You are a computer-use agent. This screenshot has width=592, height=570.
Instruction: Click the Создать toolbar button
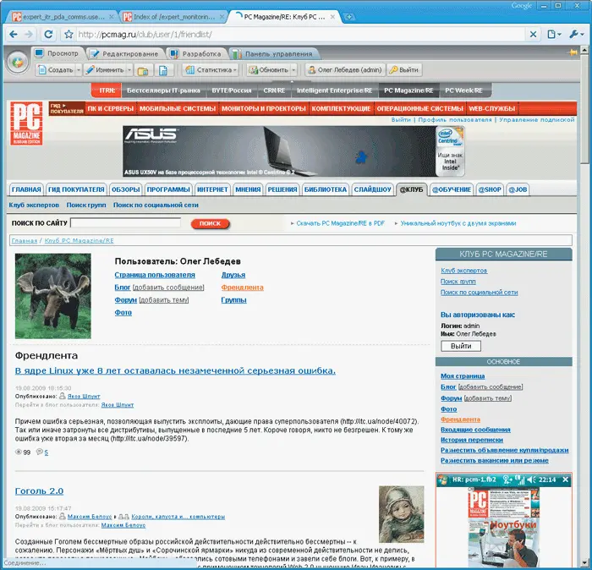pos(56,70)
